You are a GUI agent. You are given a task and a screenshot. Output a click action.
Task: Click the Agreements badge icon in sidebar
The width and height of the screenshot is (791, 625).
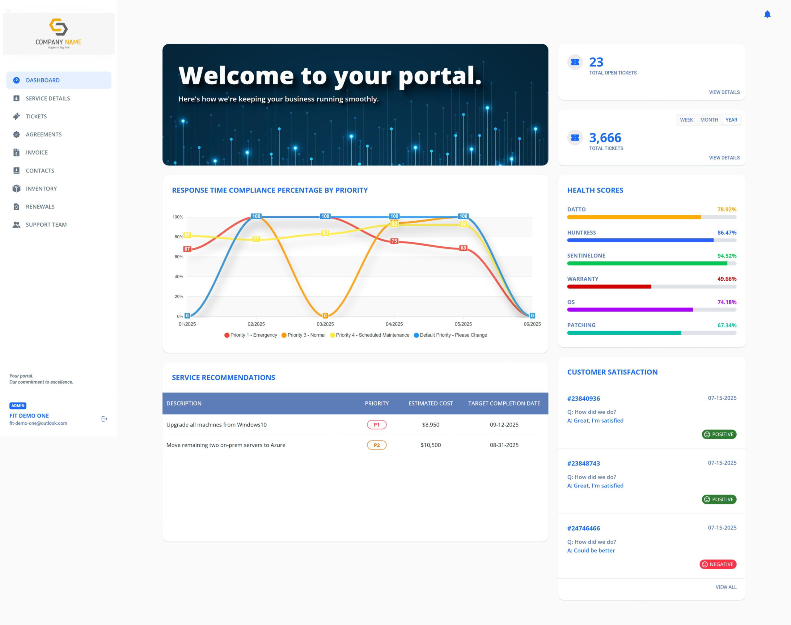(x=16, y=134)
